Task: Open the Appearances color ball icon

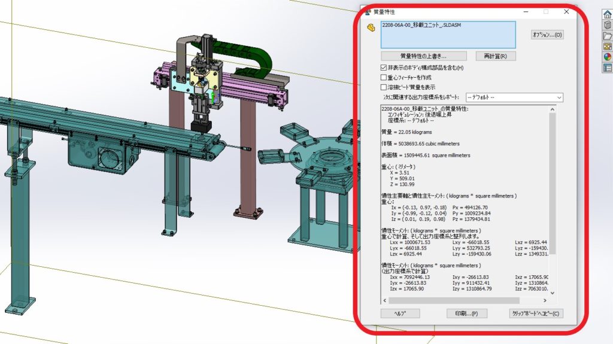Action: tap(607, 57)
